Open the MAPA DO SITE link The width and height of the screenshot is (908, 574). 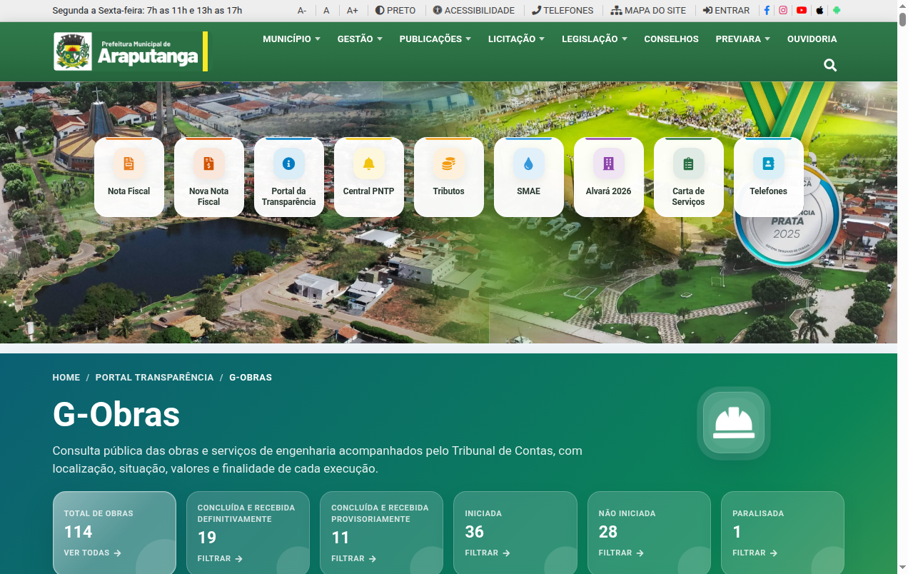pyautogui.click(x=648, y=11)
